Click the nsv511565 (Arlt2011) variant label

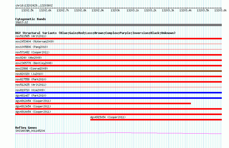point(31,36)
